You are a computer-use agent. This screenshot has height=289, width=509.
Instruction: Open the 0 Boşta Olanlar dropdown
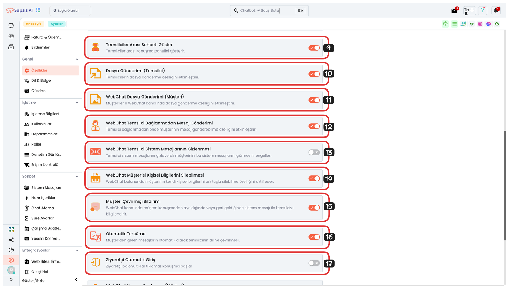pyautogui.click(x=70, y=11)
